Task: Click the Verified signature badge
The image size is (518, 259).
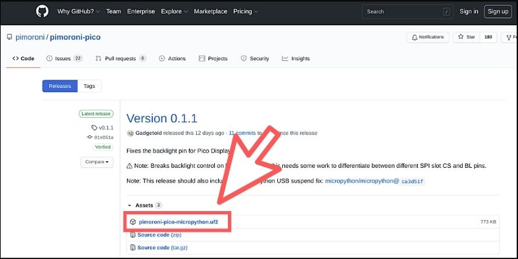Action: coord(103,147)
